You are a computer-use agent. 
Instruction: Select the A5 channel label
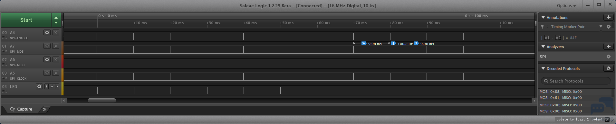pos(12,73)
